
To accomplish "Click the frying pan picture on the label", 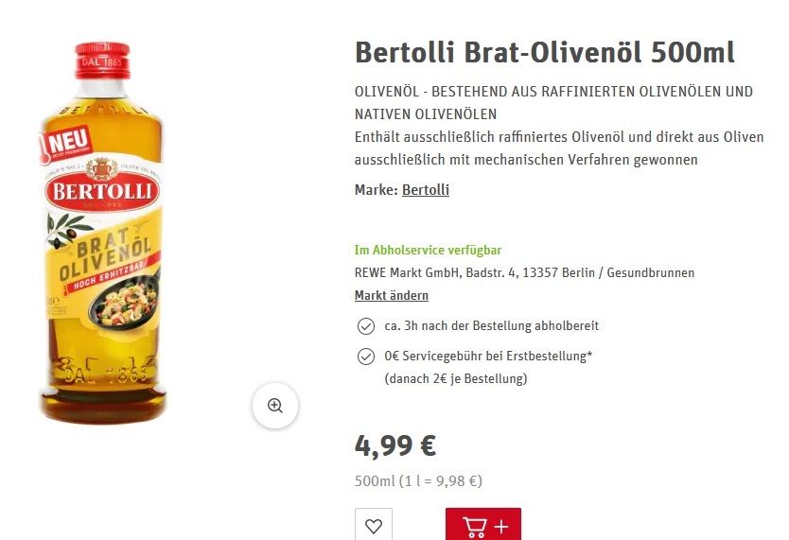I will coord(124,303).
